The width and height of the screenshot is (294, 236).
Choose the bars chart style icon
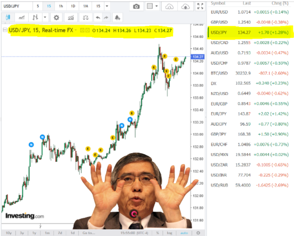[x=35, y=18]
